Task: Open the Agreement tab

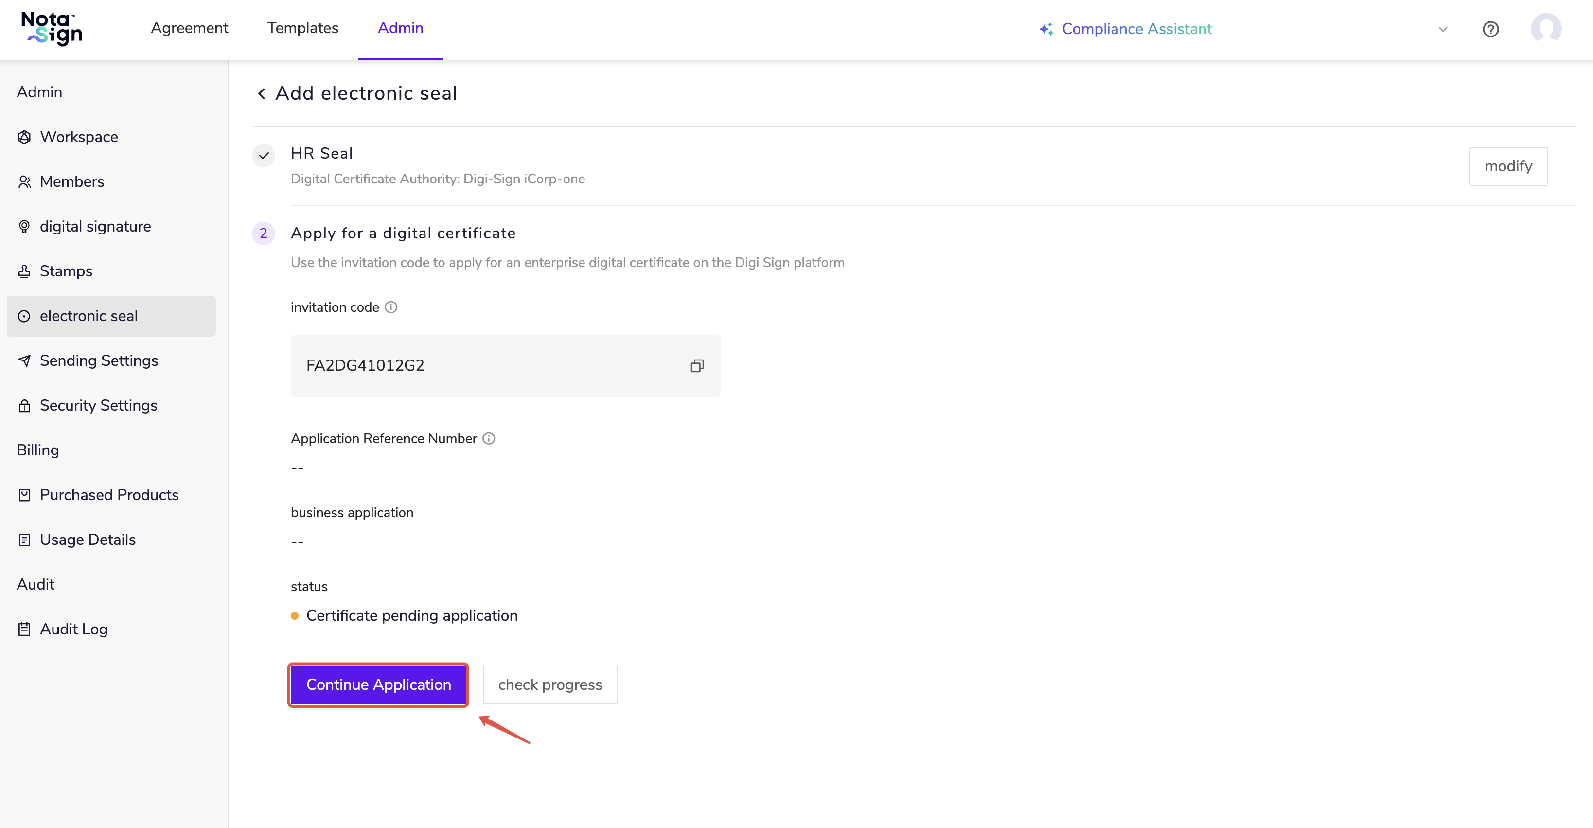Action: (x=189, y=28)
